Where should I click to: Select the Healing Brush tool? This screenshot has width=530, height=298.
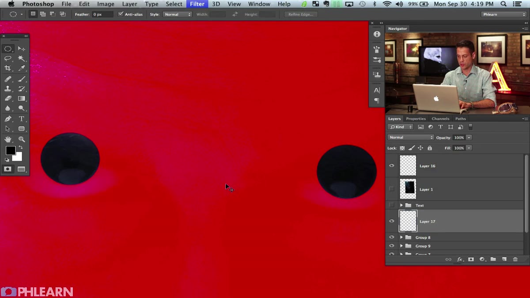(x=8, y=79)
